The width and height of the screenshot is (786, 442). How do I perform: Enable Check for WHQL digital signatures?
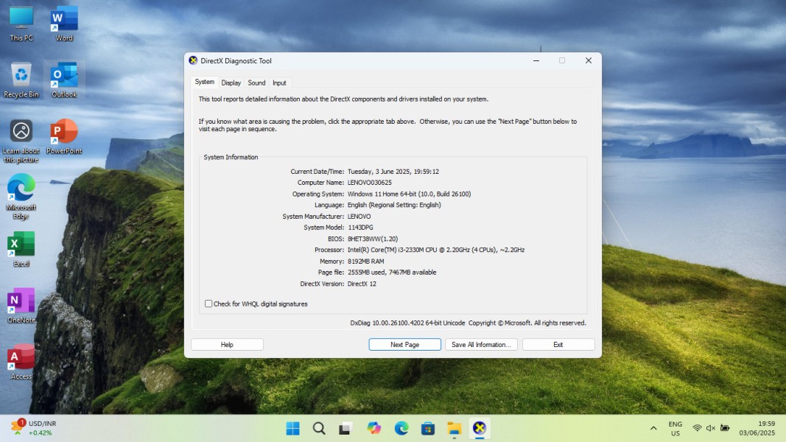click(208, 304)
